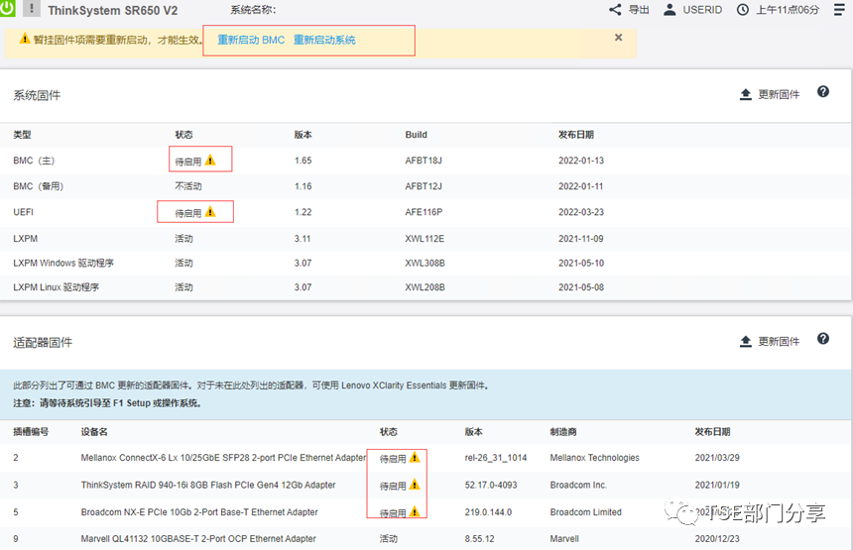Click warning icon in ThinkSystem RAID 940-16i row

tap(415, 485)
